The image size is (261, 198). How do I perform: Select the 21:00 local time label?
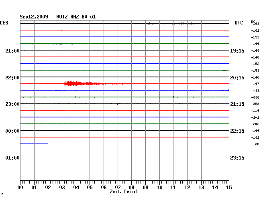coord(12,51)
